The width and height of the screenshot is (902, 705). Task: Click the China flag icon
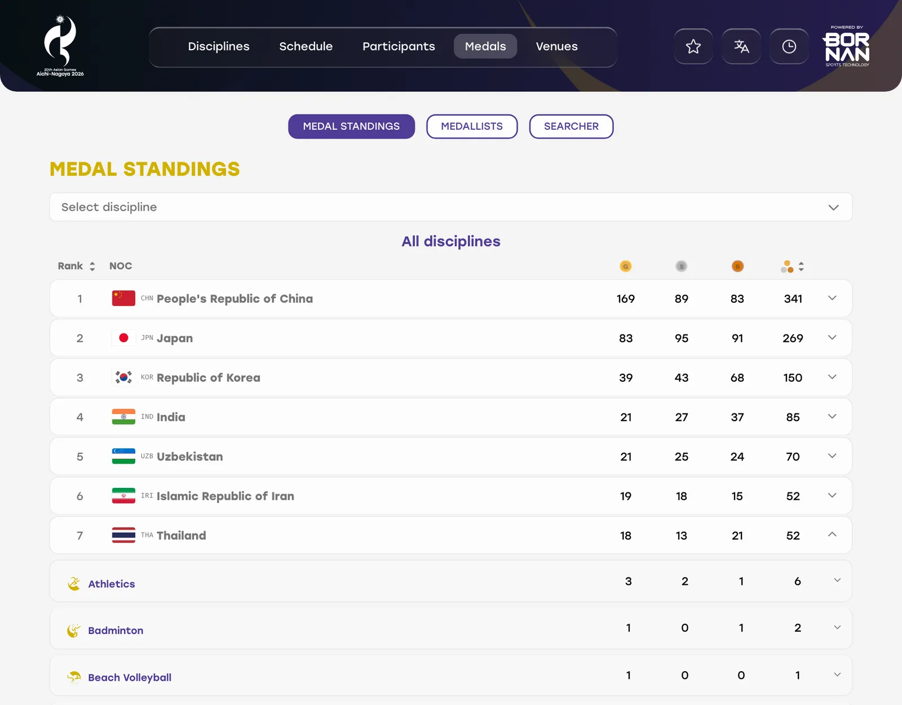pyautogui.click(x=123, y=298)
